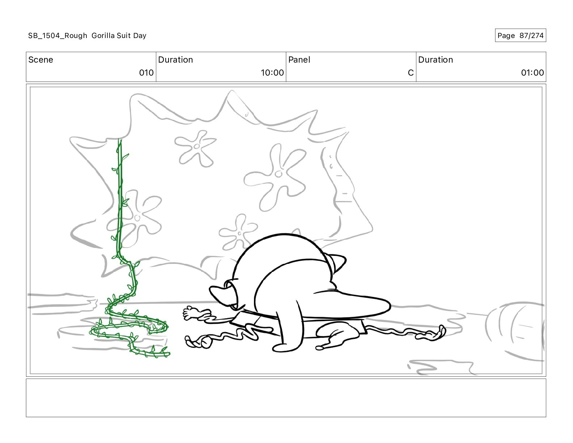Select the panel duration value '01:00'

point(532,73)
